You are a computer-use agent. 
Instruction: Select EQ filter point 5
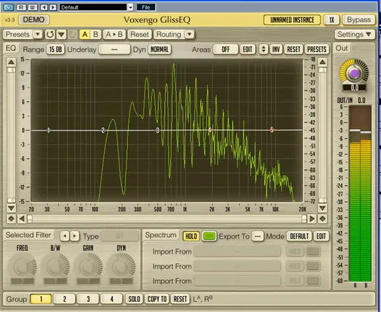[x=272, y=130]
